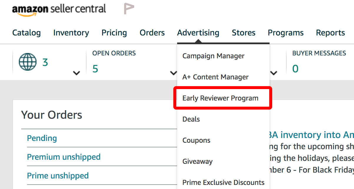Switch to the Catalog menu
This screenshot has width=354, height=189.
point(26,33)
